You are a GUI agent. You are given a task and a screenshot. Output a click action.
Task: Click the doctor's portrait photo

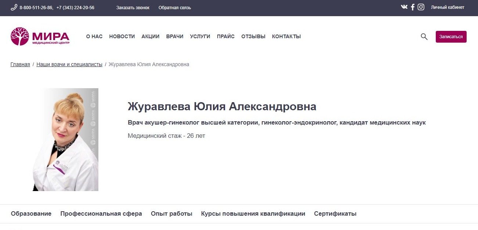pos(66,140)
